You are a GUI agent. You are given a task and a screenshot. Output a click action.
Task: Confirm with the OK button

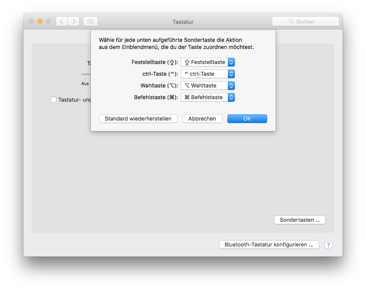(x=247, y=118)
